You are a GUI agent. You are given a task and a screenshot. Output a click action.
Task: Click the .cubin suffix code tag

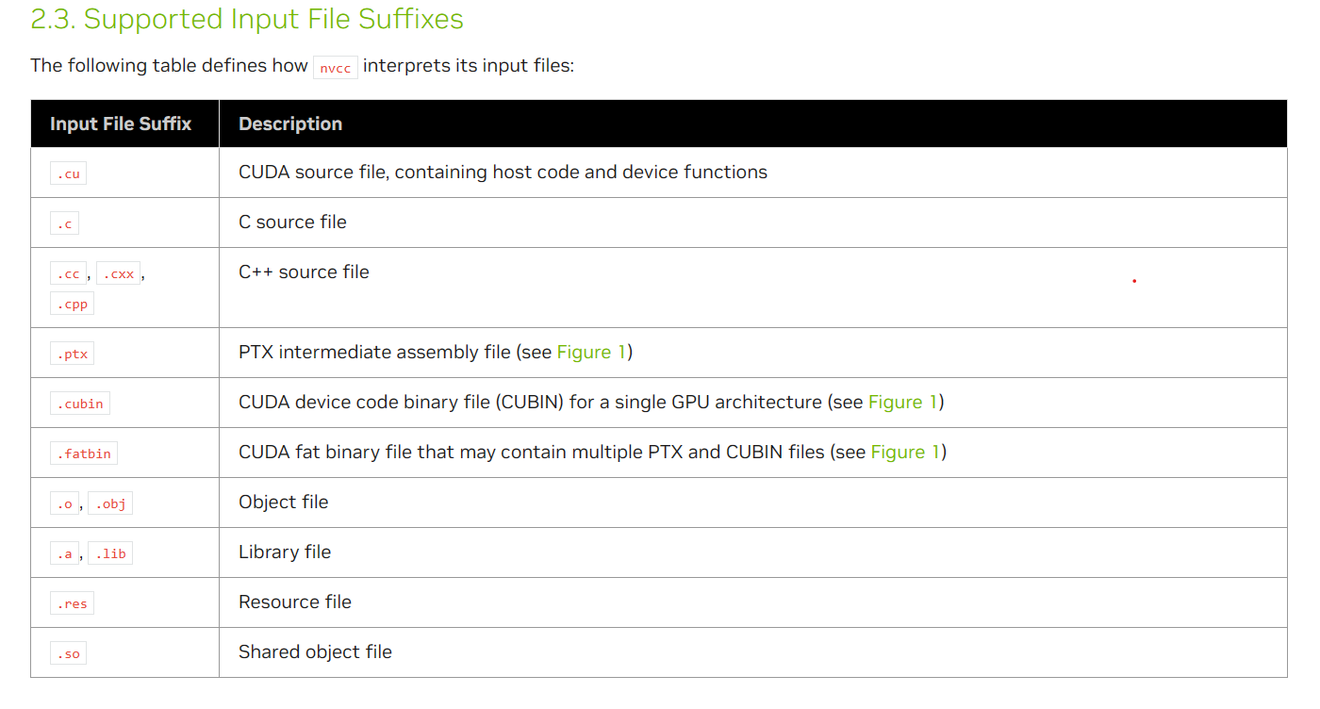click(80, 404)
